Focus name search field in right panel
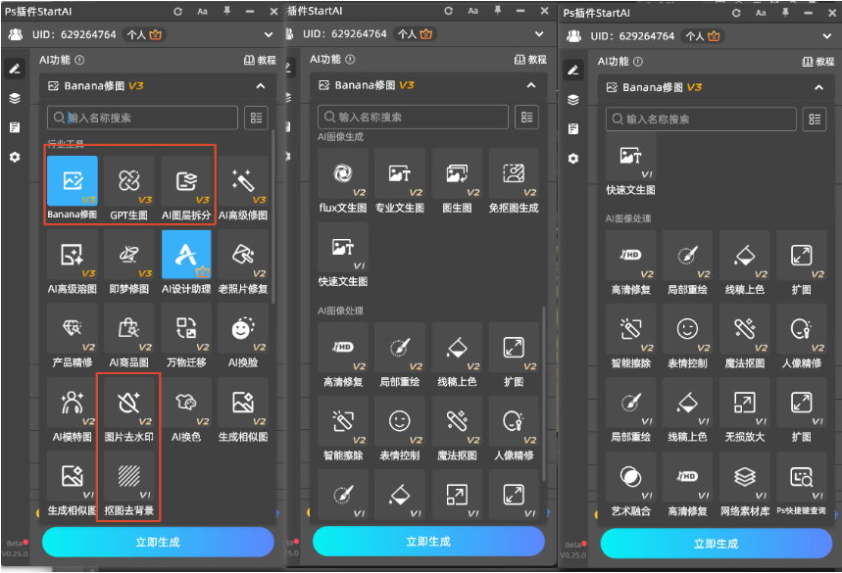Image resolution: width=842 pixels, height=573 pixels. [x=701, y=119]
